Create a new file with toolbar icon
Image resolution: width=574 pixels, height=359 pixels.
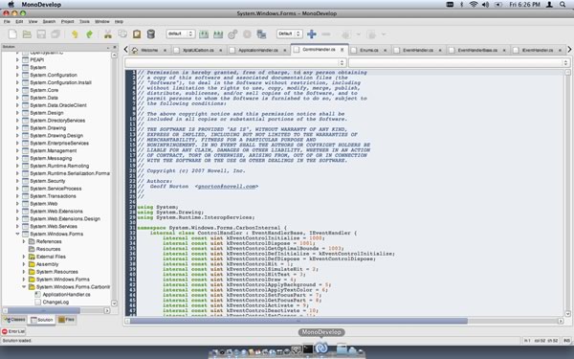click(x=12, y=34)
